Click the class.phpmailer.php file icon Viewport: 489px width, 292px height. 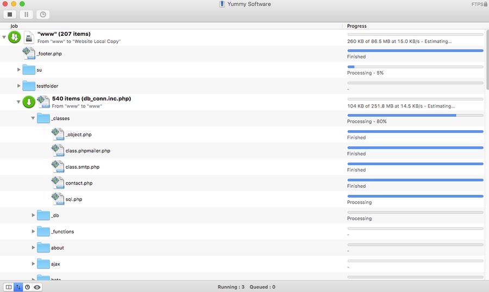tap(58, 150)
